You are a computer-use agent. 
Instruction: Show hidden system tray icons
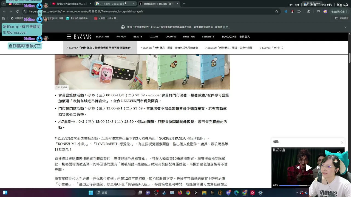[x=297, y=193]
